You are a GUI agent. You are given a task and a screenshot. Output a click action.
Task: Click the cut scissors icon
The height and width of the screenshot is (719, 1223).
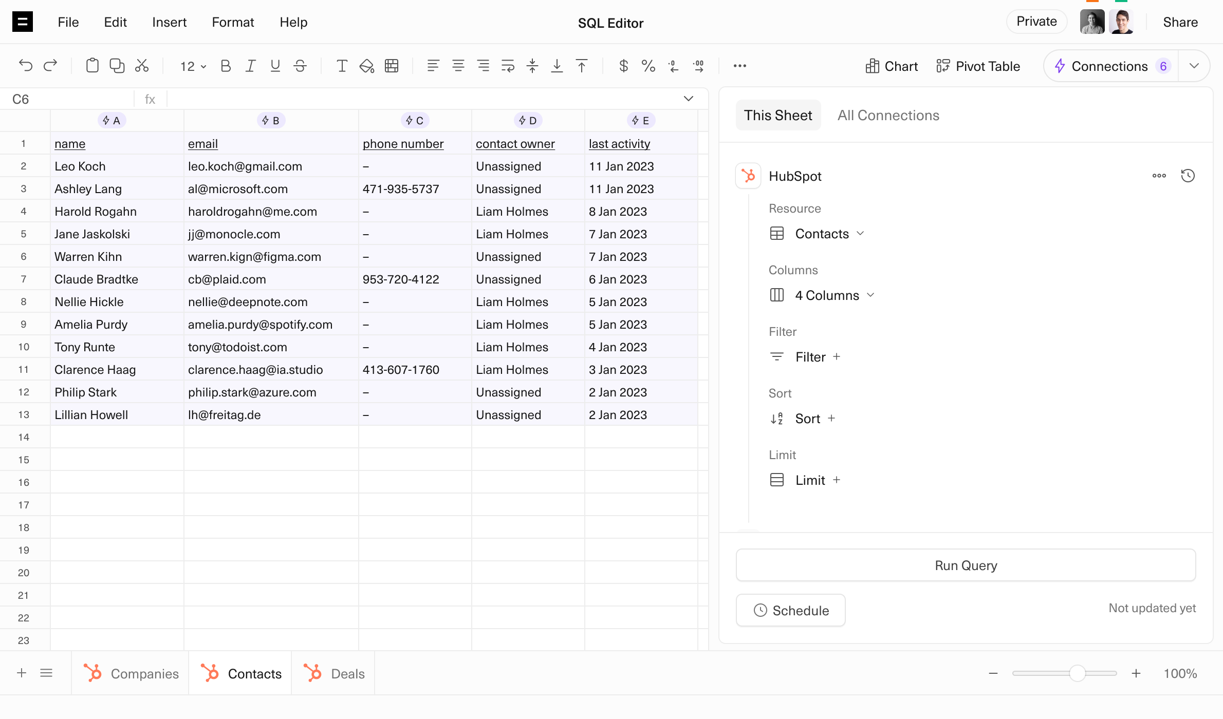(142, 66)
